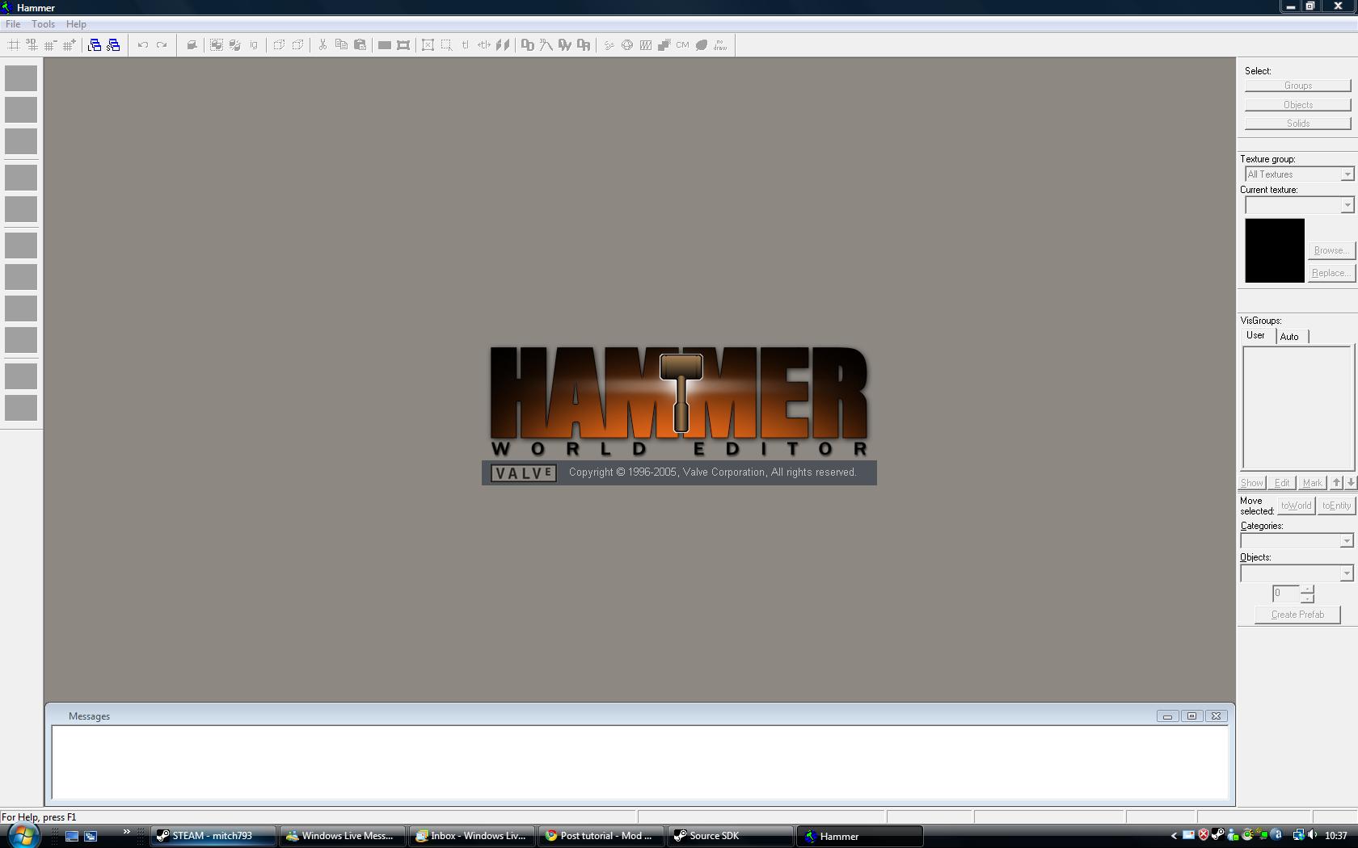The height and width of the screenshot is (848, 1358).
Task: Click the black current texture preview
Action: (1274, 250)
